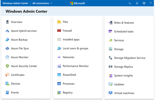Open the Overview tool label
Viewport: 155px width, 100px height.
17,22
